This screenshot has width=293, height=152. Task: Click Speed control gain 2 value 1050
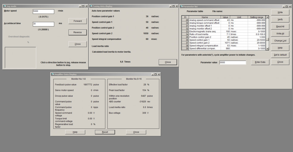point(146,33)
